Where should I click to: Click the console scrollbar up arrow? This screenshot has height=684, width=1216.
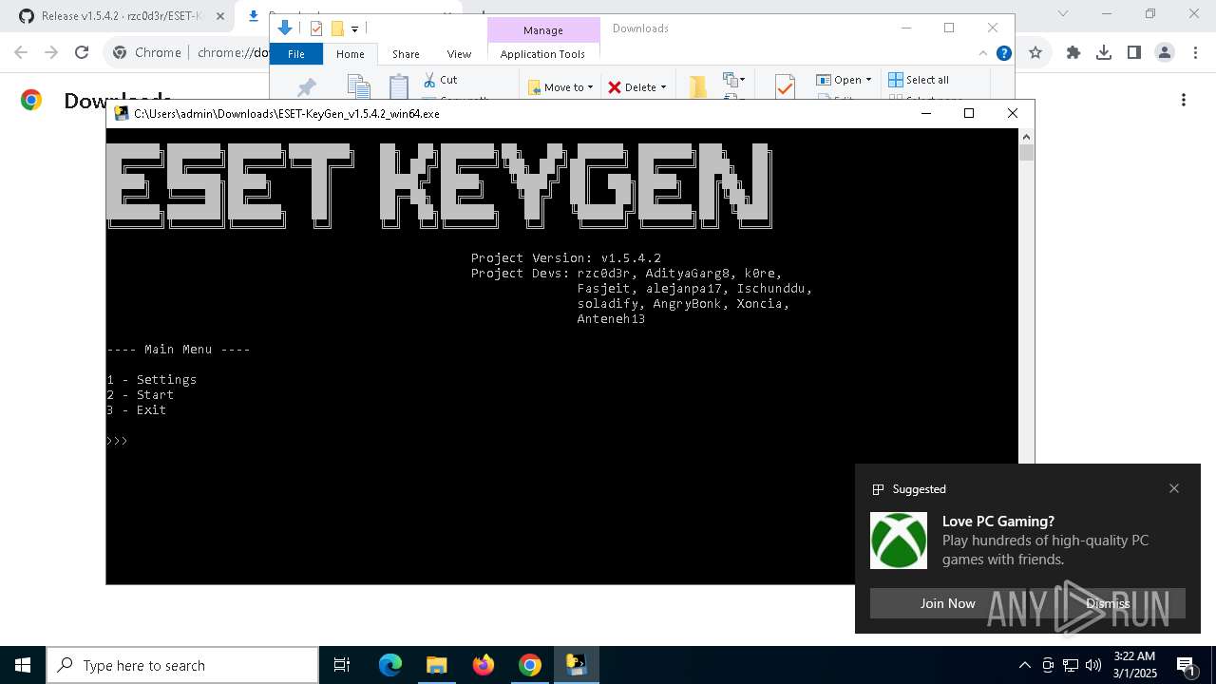point(1026,137)
